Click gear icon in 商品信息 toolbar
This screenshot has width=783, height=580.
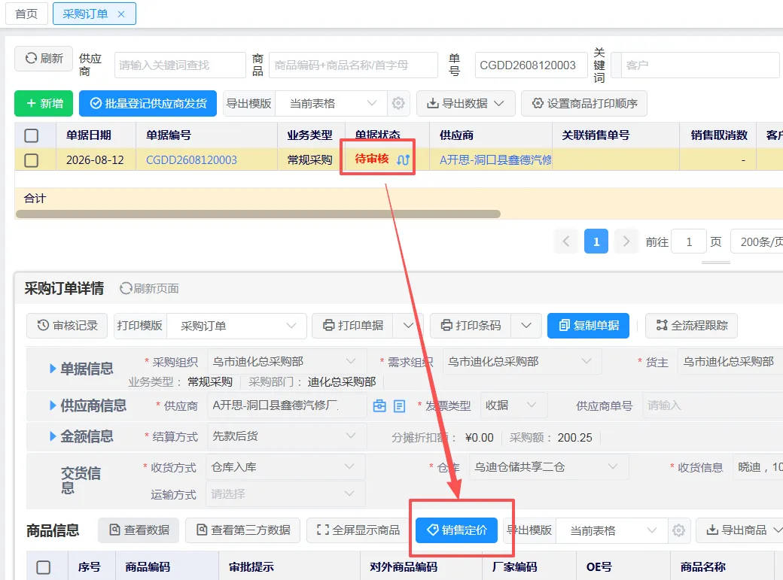(678, 530)
